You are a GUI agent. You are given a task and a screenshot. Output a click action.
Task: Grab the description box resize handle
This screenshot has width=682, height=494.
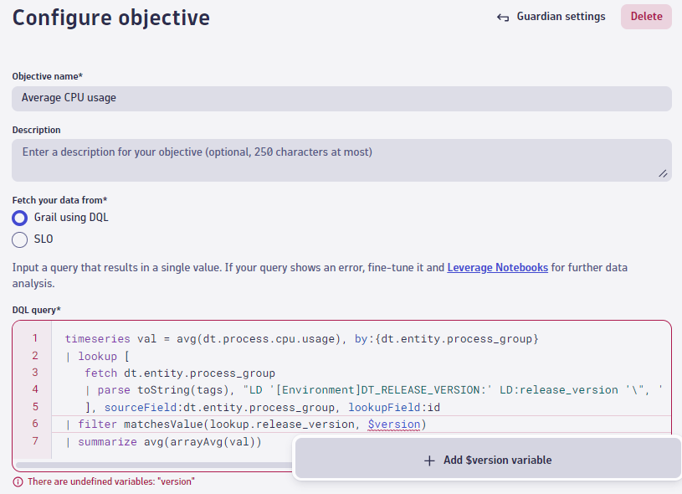pos(663,173)
